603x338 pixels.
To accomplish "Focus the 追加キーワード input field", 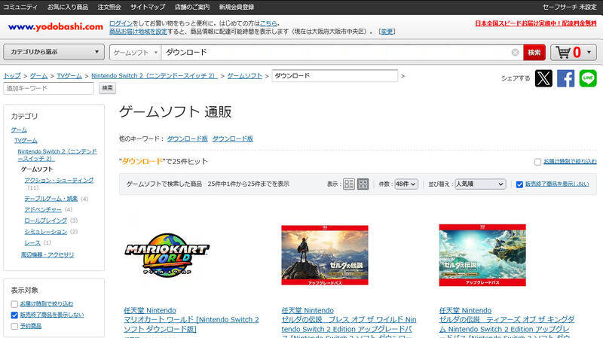I will point(48,88).
